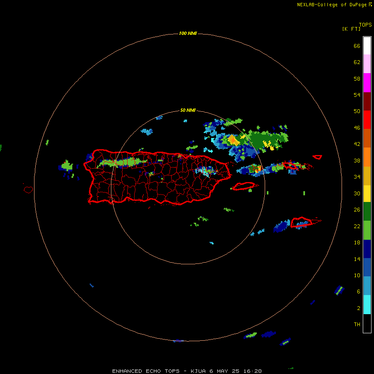Click the TOPS legend title
374x374 pixels.
[365, 25]
